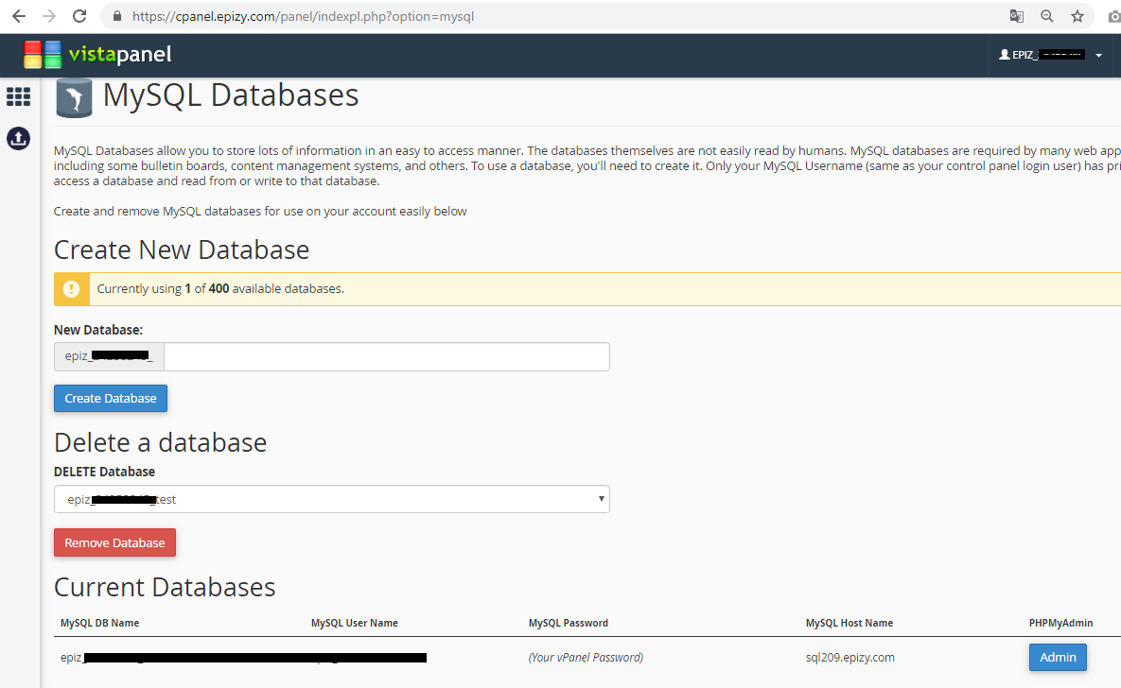Click the yellow warning icon in usage alert

72,289
